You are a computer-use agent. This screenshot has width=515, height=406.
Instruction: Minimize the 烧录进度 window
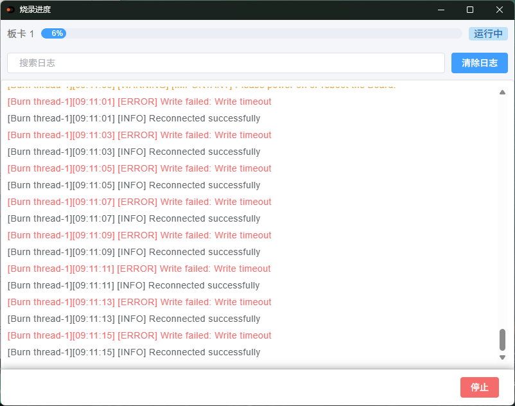tap(441, 10)
